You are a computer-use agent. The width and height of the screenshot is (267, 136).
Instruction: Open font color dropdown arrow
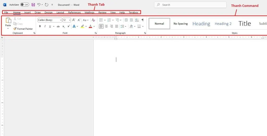click(94, 26)
